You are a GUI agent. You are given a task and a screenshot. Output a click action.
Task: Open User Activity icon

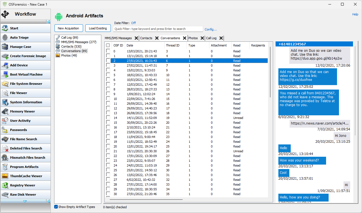click(x=5, y=121)
